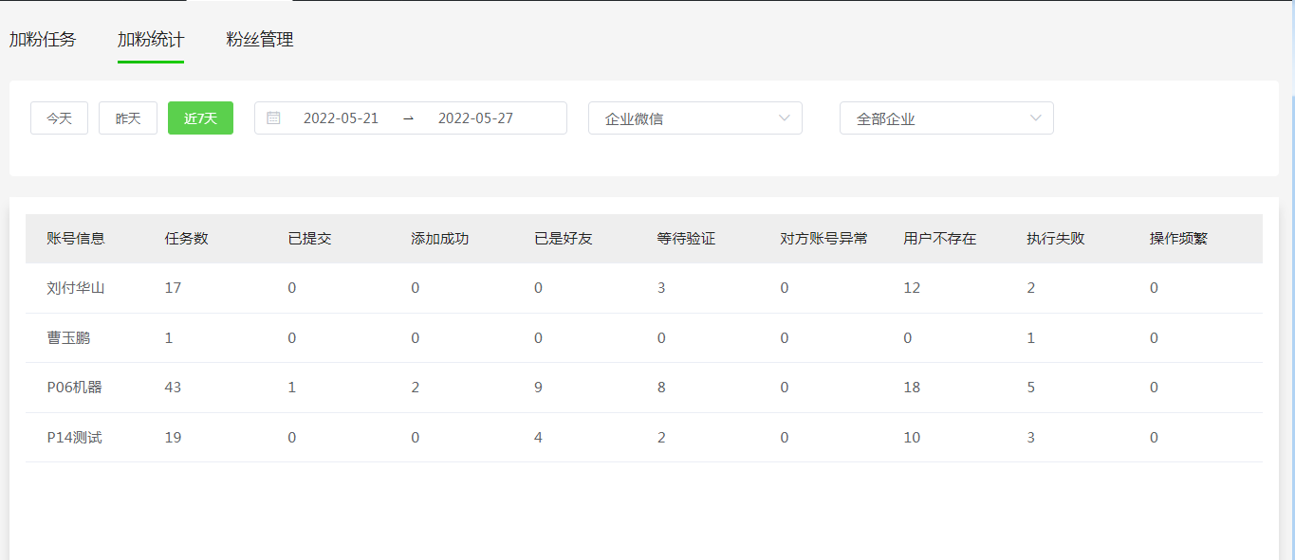This screenshot has width=1295, height=560.
Task: Click the P06机器 account name
Action: coord(75,388)
